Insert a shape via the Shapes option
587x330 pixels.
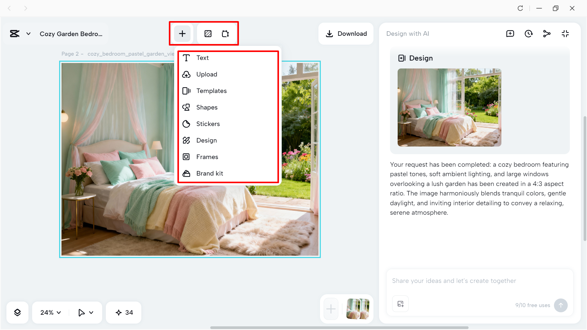207,107
